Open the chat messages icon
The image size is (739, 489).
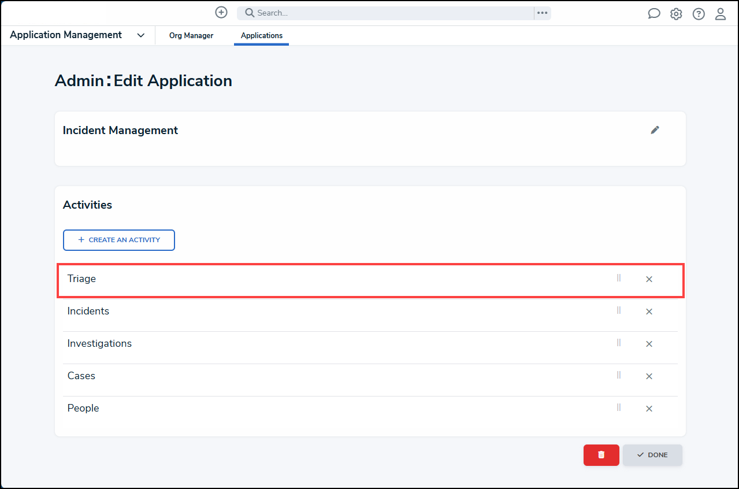[x=654, y=14]
